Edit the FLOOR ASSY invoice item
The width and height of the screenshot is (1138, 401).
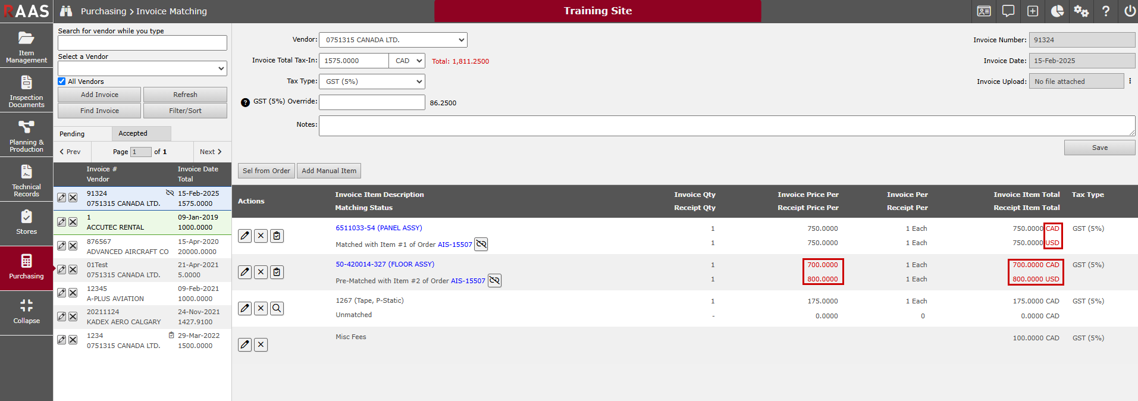pyautogui.click(x=244, y=272)
